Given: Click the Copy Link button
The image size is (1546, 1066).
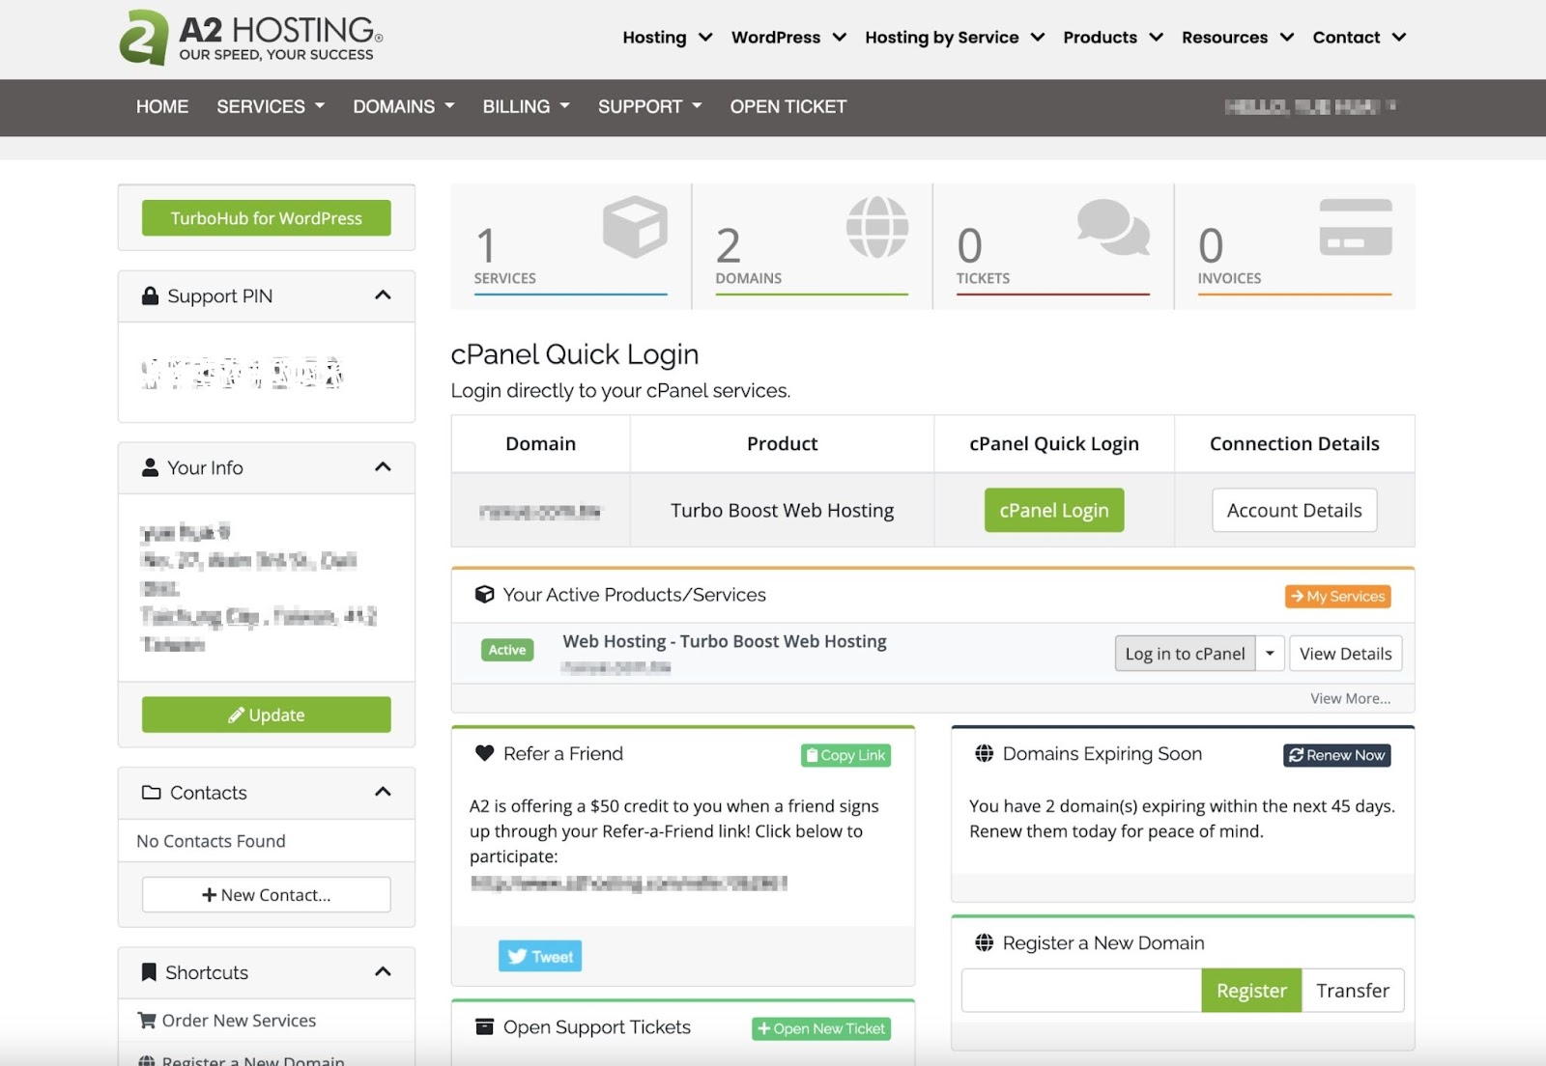Looking at the screenshot, I should point(845,755).
